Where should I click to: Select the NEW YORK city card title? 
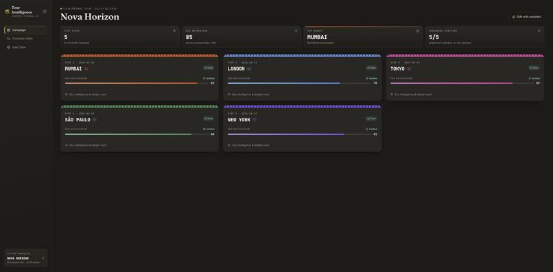pyautogui.click(x=239, y=120)
